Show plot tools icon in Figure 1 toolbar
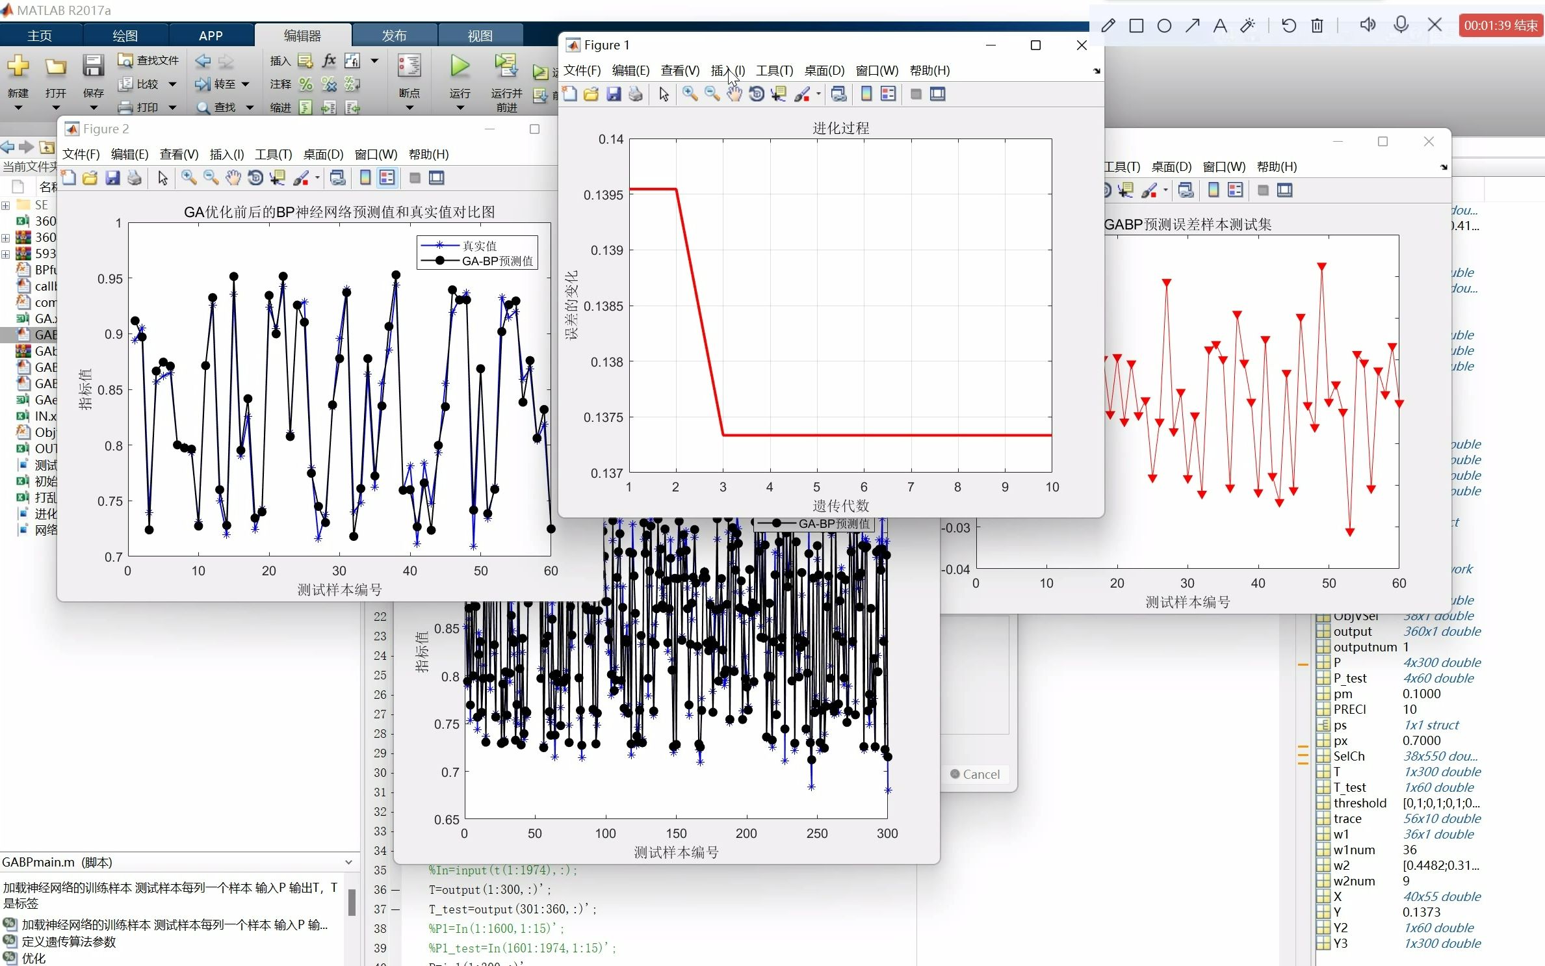Viewport: 1545px width, 966px height. coord(938,94)
